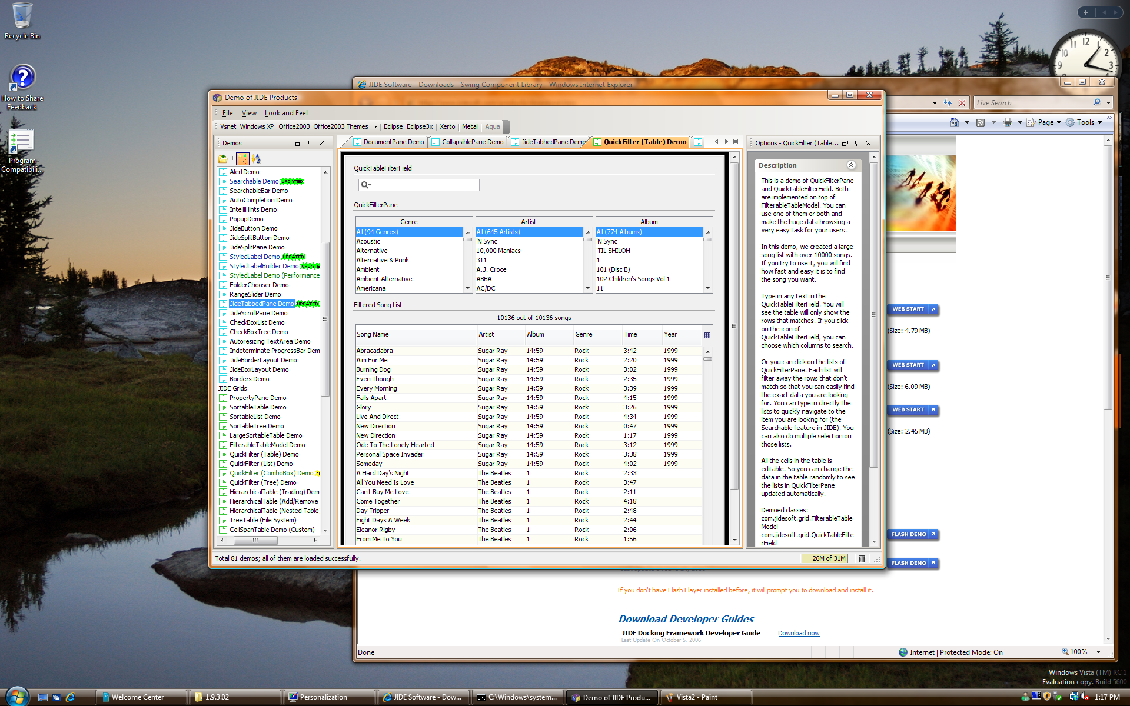Open the Internet Explorer address bar dropdown
Viewport: 1130px width, 706px height.
point(935,103)
